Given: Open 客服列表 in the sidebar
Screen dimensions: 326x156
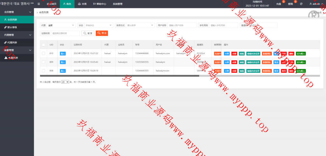Looking at the screenshot, I should tap(13, 58).
